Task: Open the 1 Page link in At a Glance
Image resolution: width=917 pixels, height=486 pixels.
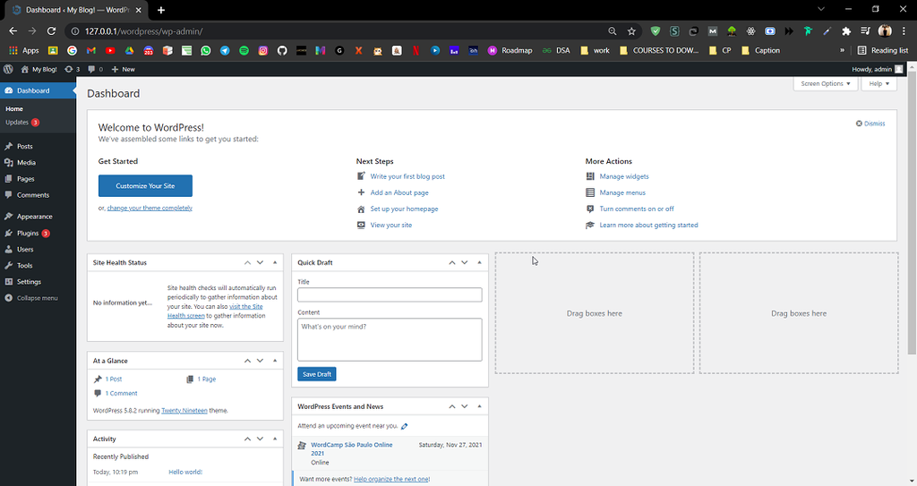Action: coord(207,379)
